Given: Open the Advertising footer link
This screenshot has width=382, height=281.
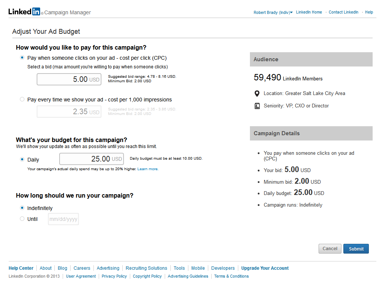Looking at the screenshot, I should [x=108, y=268].
